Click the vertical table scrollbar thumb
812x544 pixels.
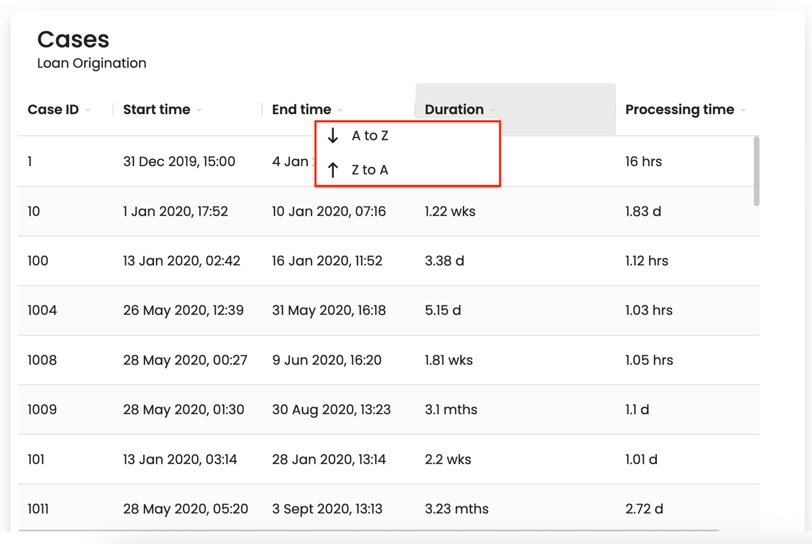[756, 171]
